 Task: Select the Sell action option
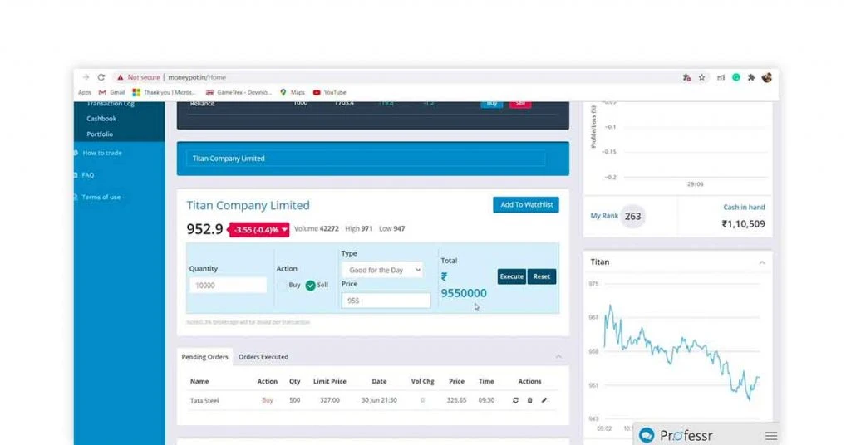(x=311, y=285)
